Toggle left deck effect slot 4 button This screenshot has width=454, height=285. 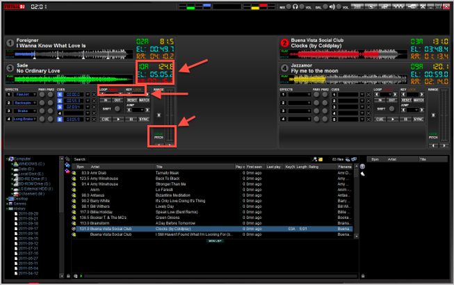(8, 119)
